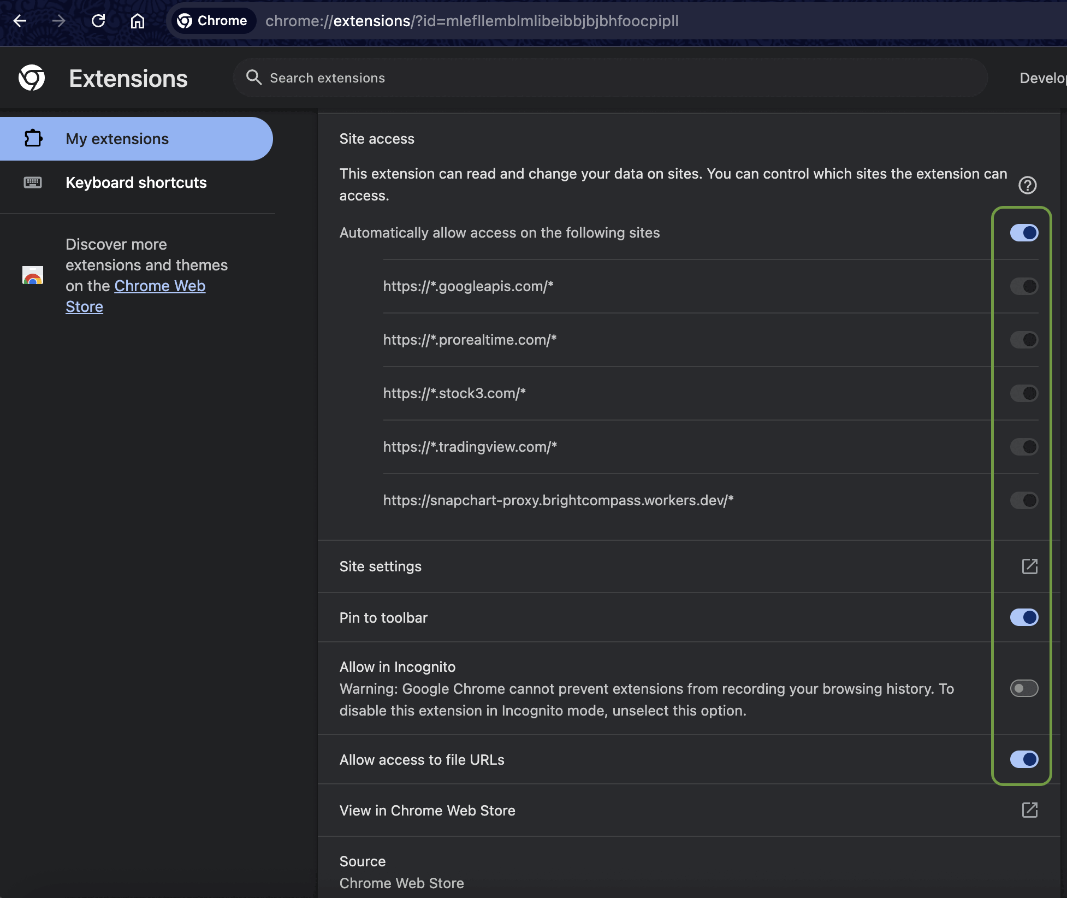Open Site settings via external link icon
The height and width of the screenshot is (898, 1067).
pyautogui.click(x=1029, y=566)
